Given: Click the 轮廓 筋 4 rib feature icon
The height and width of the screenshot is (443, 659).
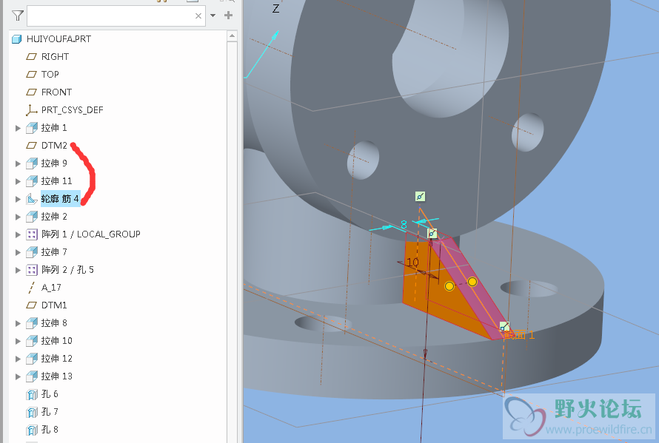Looking at the screenshot, I should [x=31, y=199].
